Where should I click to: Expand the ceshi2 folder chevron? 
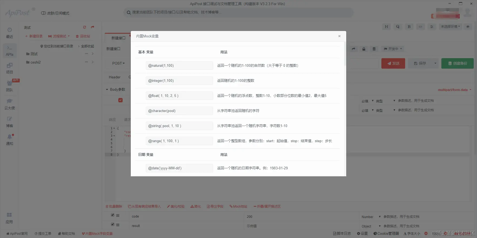(x=93, y=62)
